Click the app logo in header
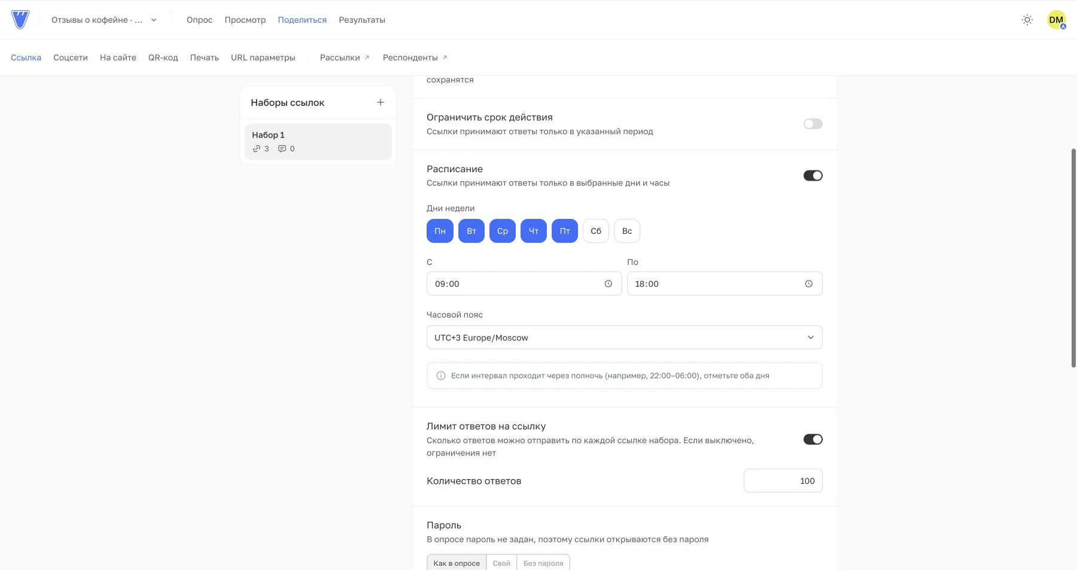This screenshot has width=1077, height=570. 20,20
